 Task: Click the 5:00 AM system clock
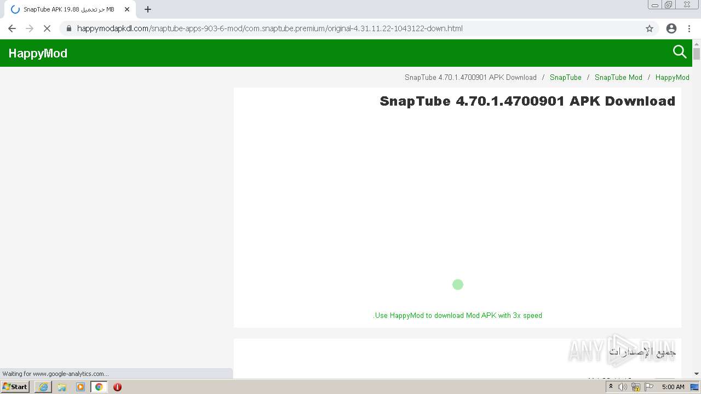click(x=673, y=387)
